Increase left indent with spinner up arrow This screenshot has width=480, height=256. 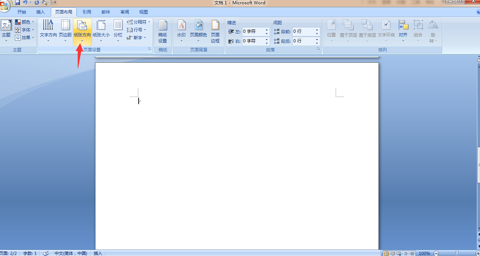pyautogui.click(x=267, y=30)
